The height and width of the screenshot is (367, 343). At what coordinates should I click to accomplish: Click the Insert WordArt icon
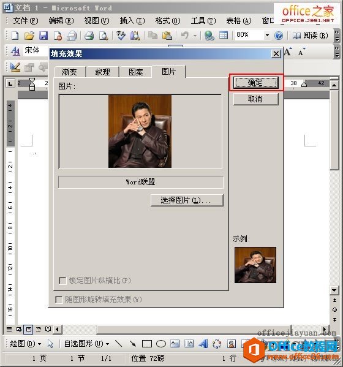(x=203, y=344)
